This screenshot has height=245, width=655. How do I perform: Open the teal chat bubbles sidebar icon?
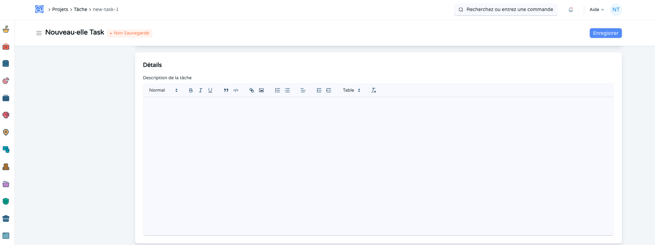tap(6, 150)
